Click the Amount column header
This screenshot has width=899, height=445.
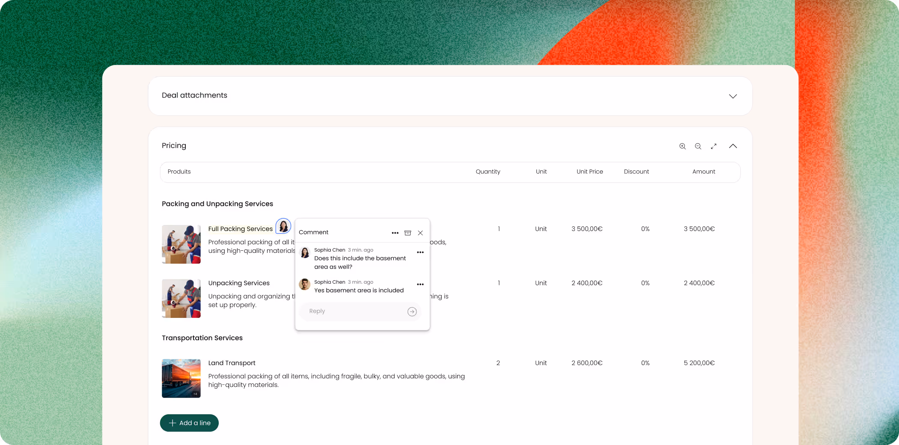click(703, 172)
